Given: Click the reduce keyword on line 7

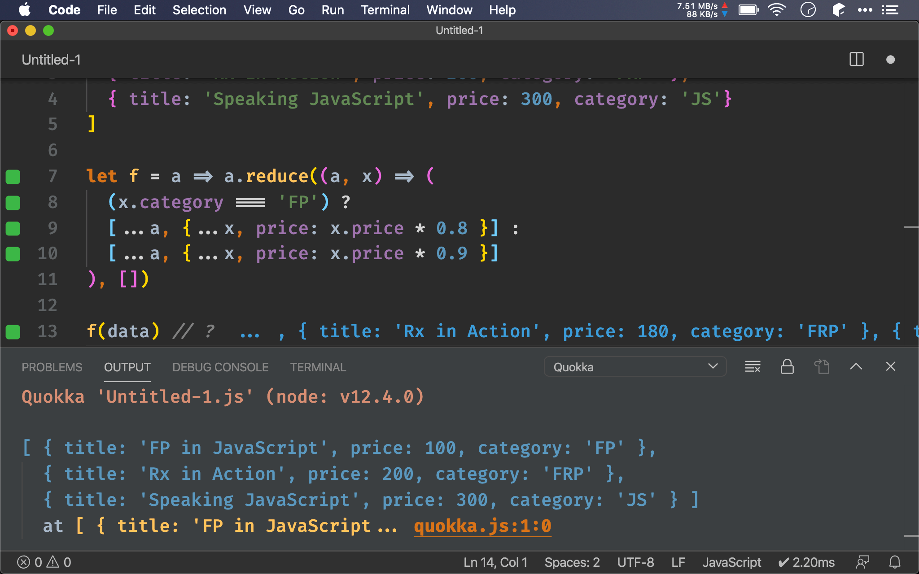Looking at the screenshot, I should (x=277, y=176).
